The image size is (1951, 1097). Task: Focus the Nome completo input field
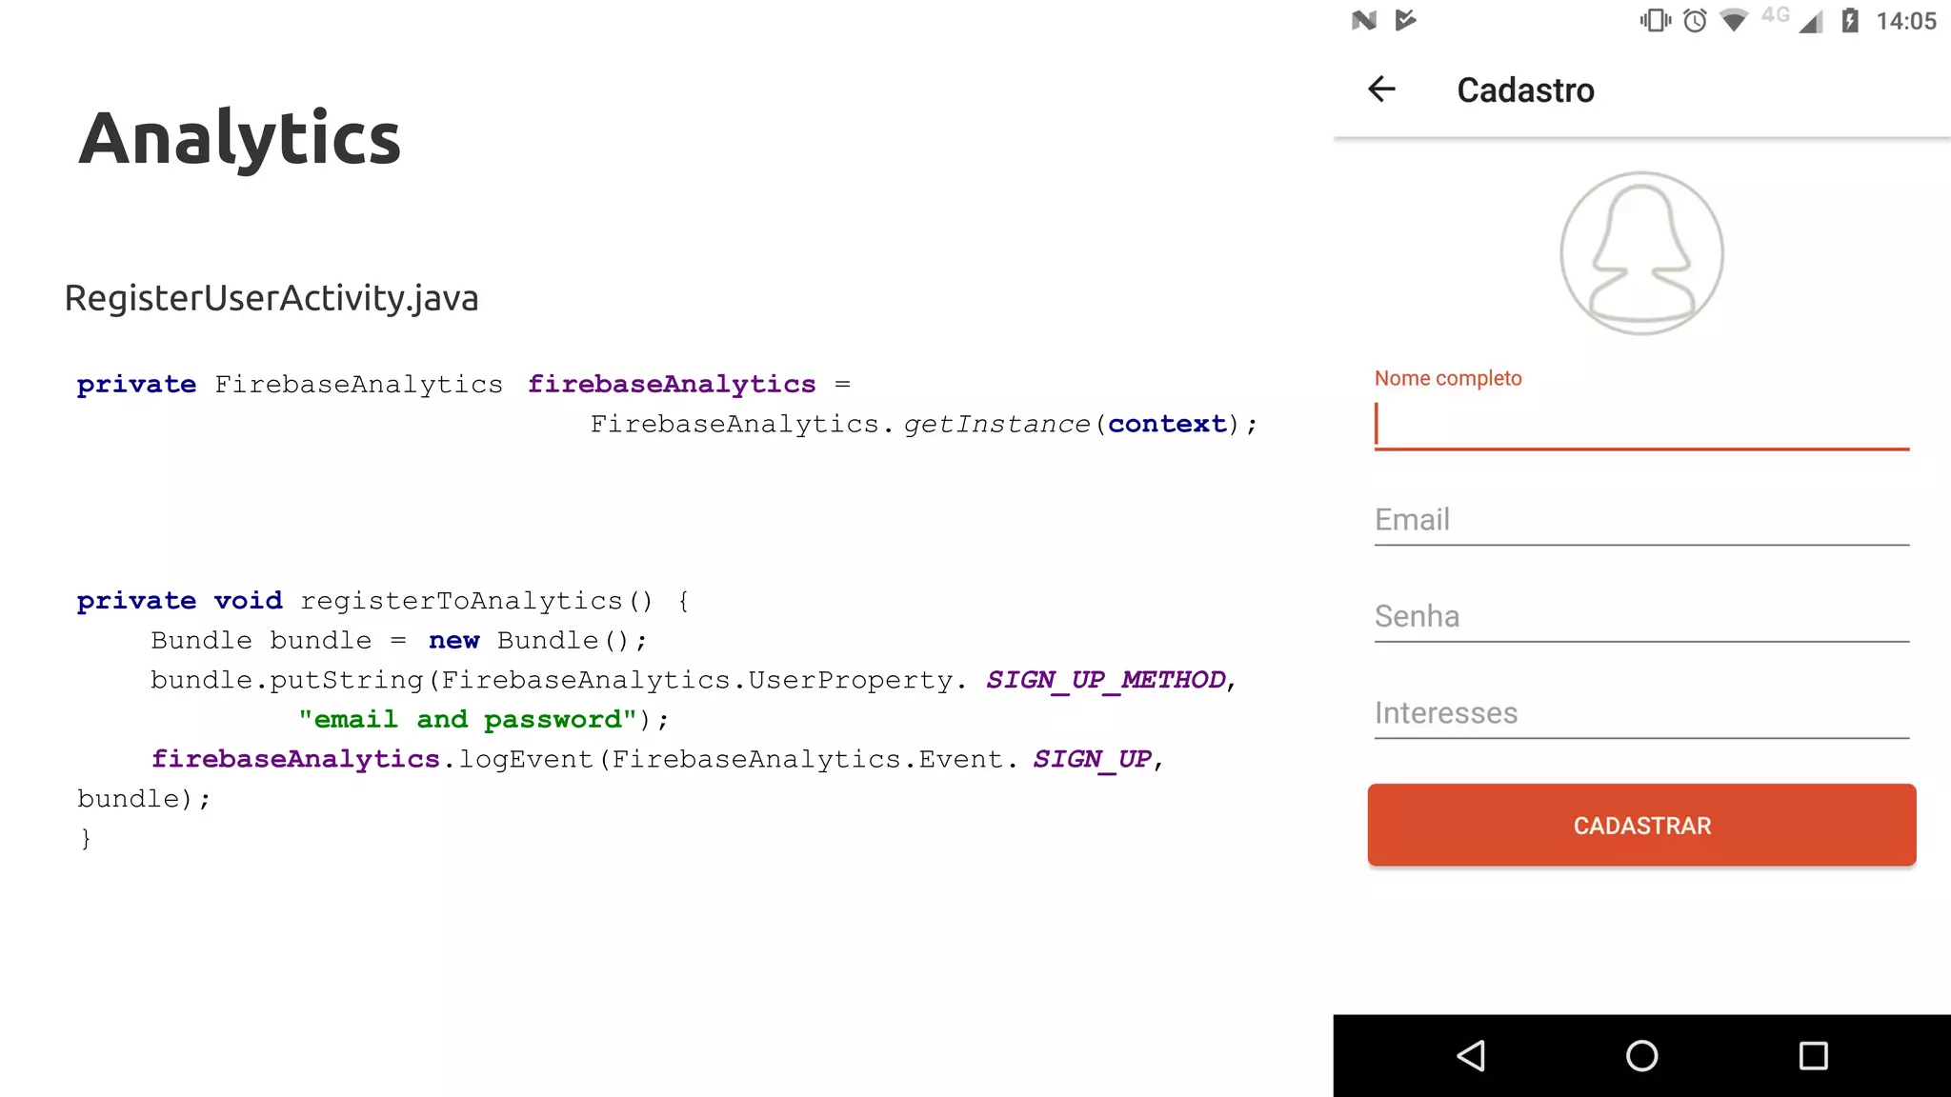1641,425
